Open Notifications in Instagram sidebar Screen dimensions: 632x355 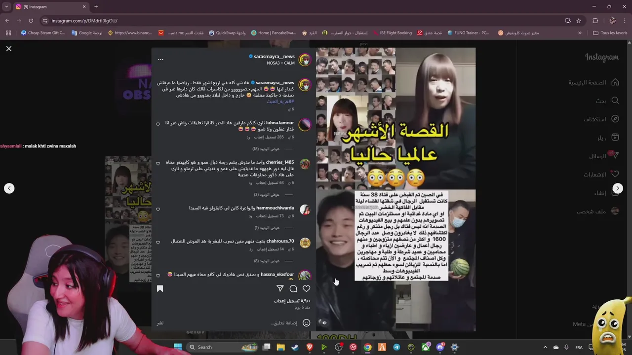click(601, 175)
